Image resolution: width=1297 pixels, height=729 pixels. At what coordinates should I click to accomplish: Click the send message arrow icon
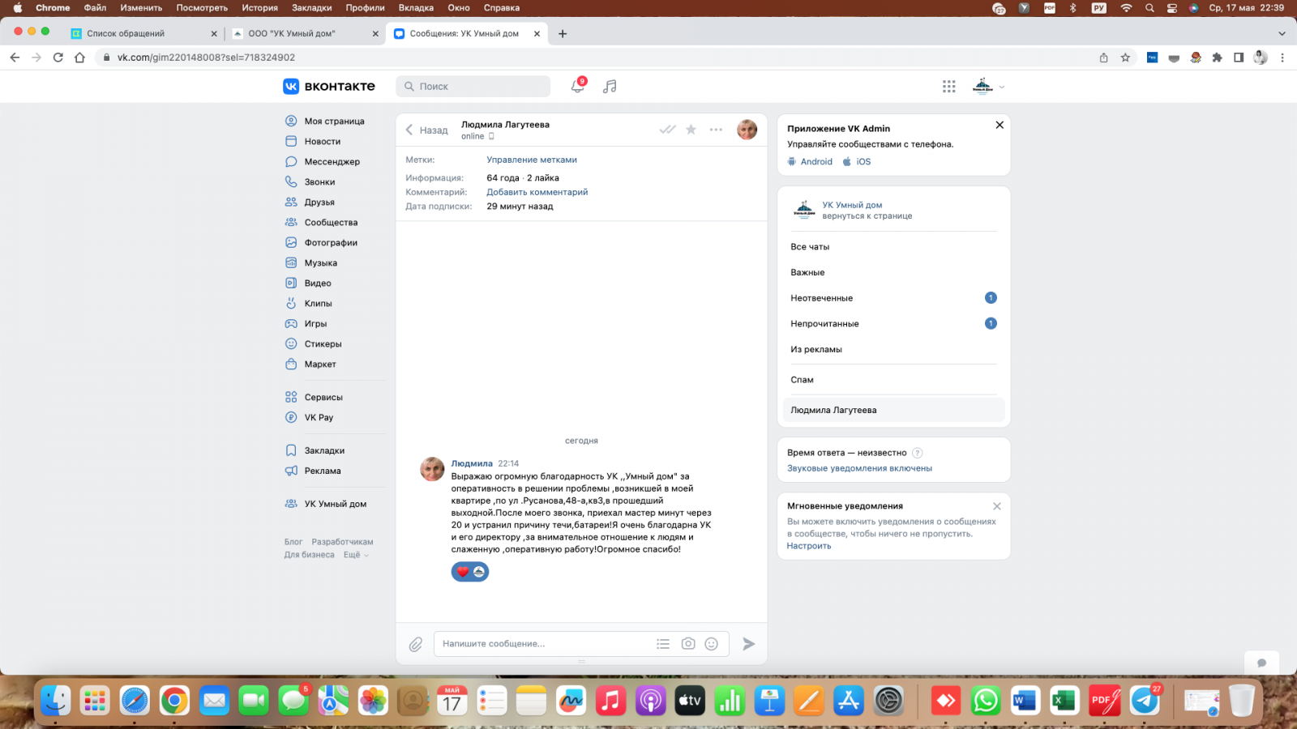pyautogui.click(x=749, y=644)
